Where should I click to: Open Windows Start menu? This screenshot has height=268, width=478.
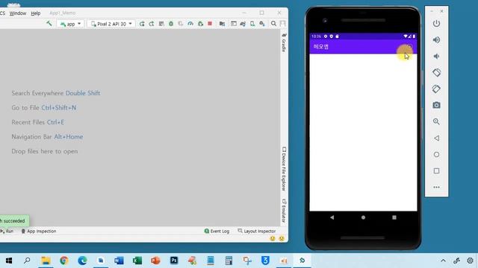click(9, 261)
